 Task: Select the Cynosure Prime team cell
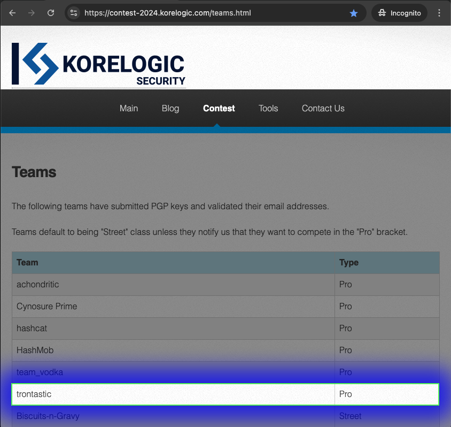(x=173, y=307)
